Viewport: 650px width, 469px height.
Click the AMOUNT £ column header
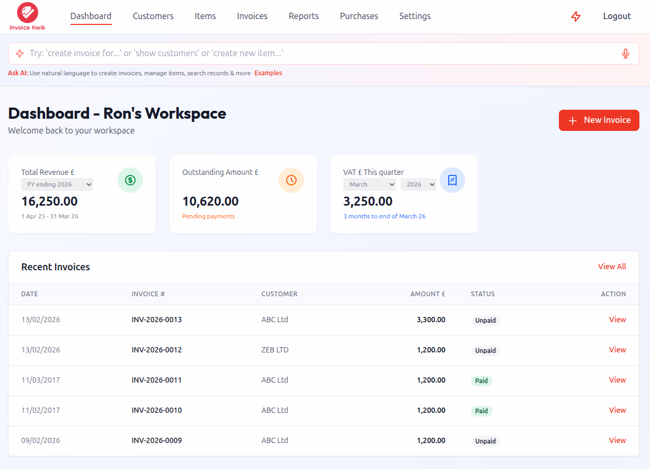(x=428, y=294)
